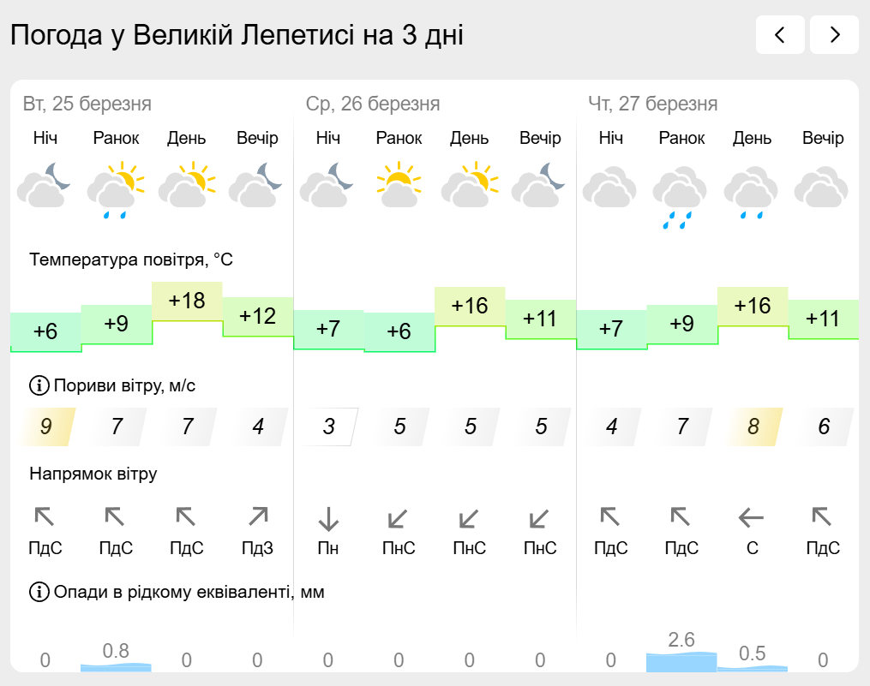Click Tuesday night moon cloud icon
870x686 pixels.
coord(45,185)
